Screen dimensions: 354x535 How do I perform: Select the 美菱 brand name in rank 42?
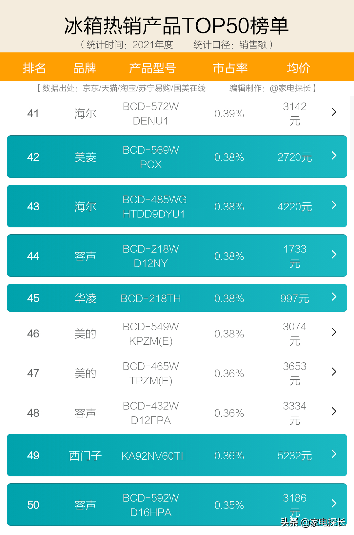85,157
